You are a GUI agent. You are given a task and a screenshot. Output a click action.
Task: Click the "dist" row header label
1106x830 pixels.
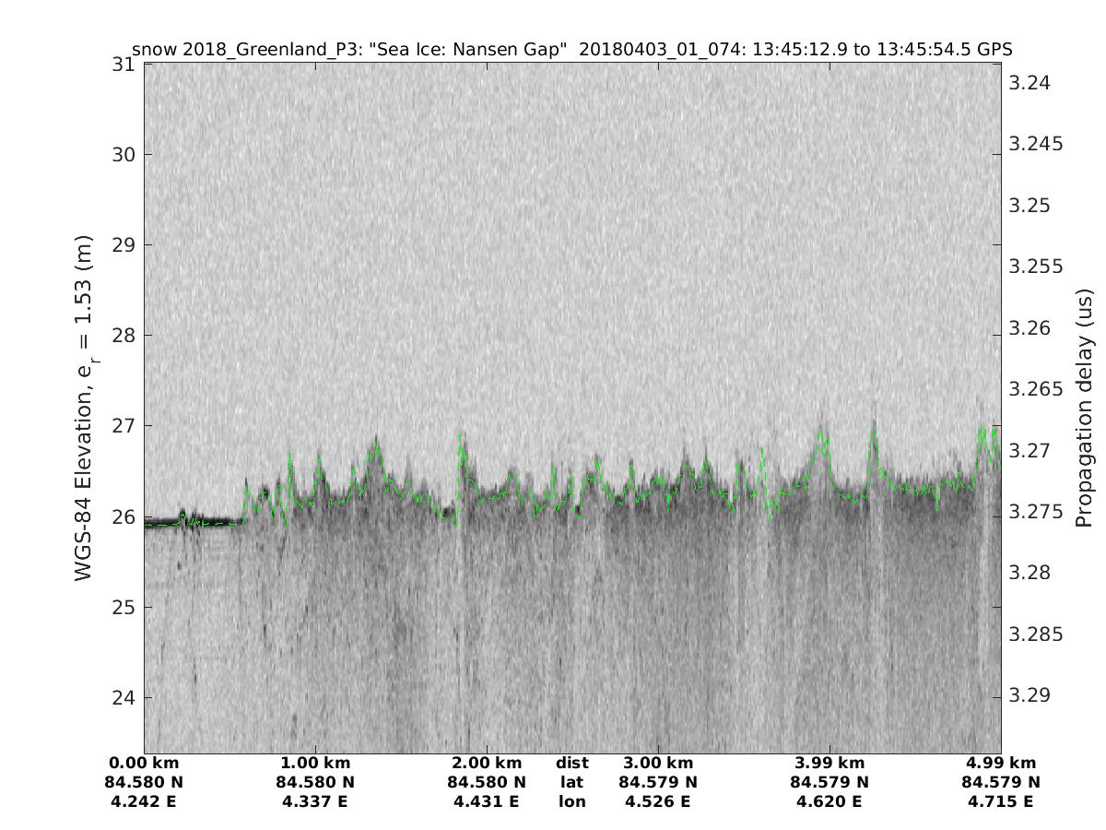tap(571, 764)
